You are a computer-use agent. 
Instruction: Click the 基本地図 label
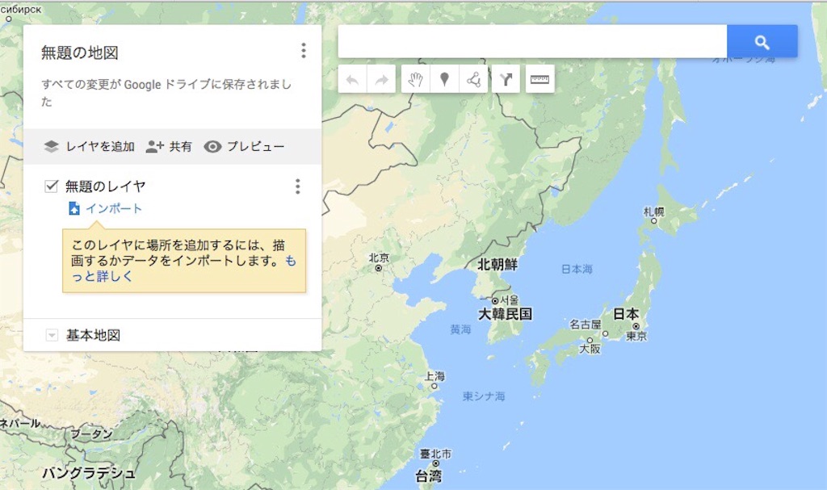click(x=93, y=335)
